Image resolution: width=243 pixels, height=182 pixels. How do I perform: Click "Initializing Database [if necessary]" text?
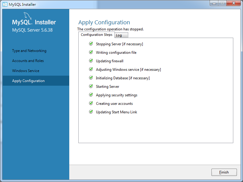(x=123, y=78)
